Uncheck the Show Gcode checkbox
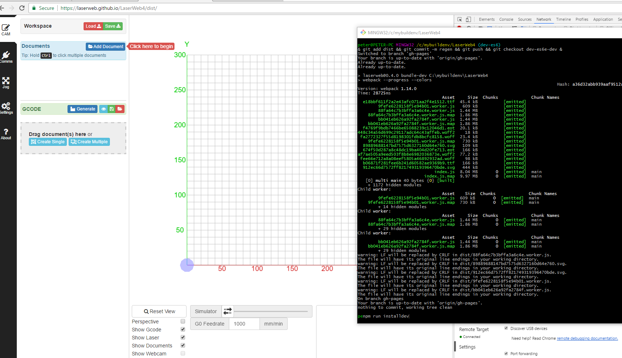 pyautogui.click(x=183, y=330)
